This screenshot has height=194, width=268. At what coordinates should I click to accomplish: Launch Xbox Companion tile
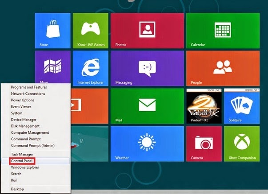[242, 144]
